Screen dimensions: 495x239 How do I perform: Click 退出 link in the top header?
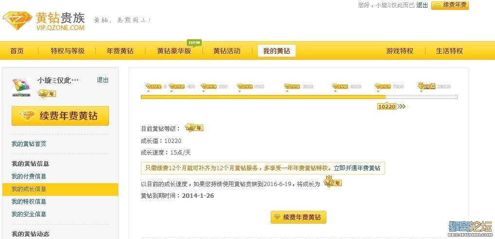[x=422, y=5]
